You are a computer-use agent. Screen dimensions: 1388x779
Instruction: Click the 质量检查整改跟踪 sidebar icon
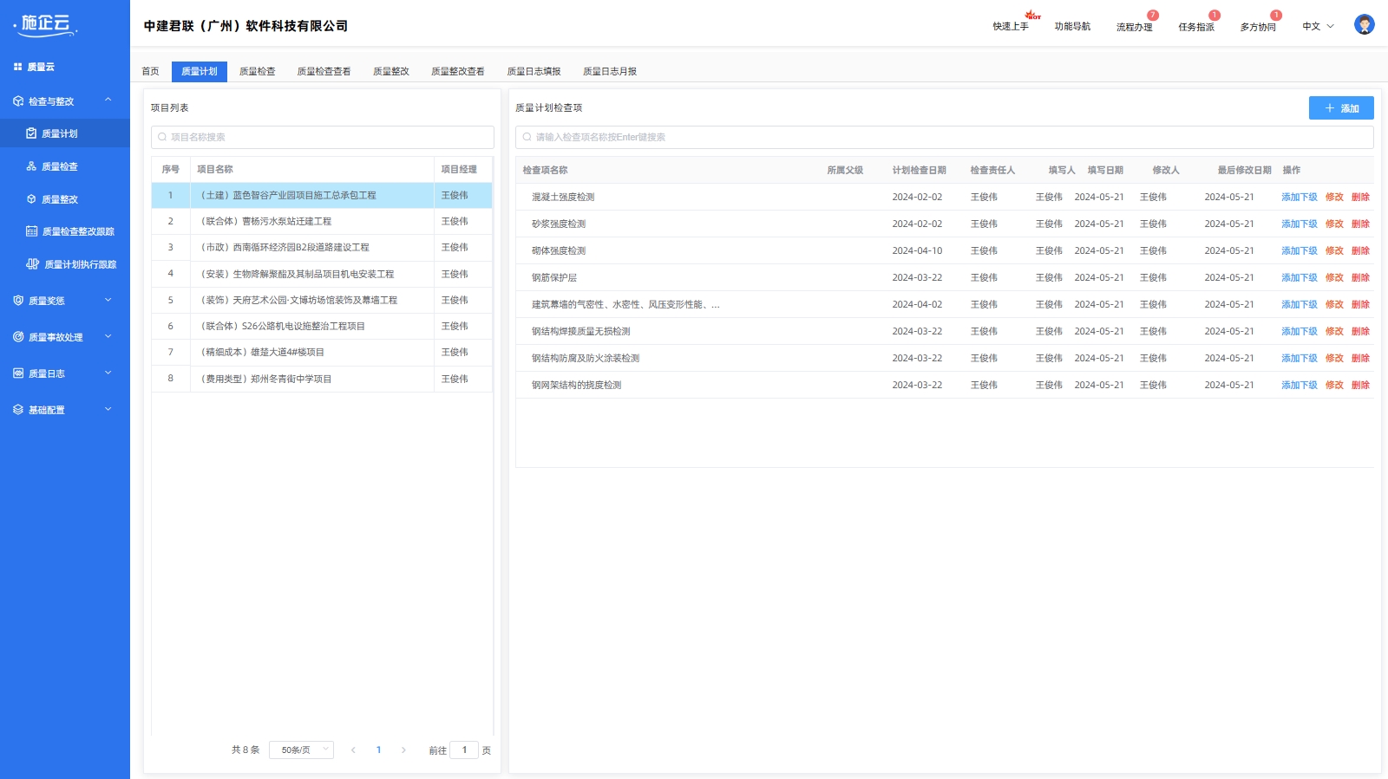(x=31, y=231)
